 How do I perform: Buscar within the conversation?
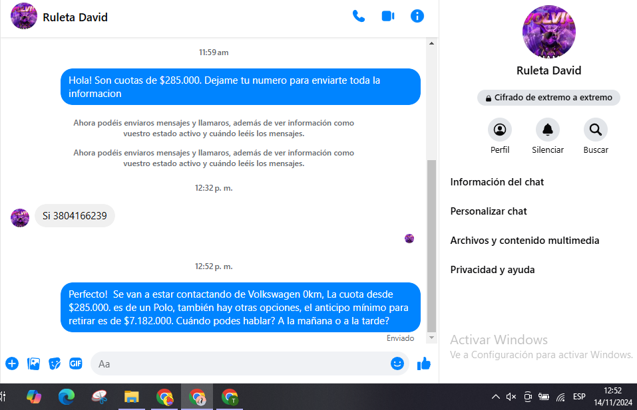pos(596,130)
